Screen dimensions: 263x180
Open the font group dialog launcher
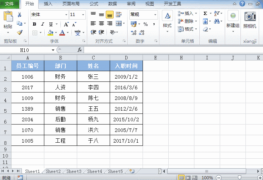pos(84,41)
